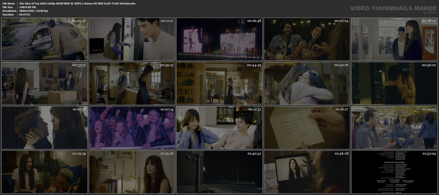This screenshot has width=439, height=195.
Task: Click the crowd thumbnail at 01:07:14
Action: pyautogui.click(x=132, y=127)
